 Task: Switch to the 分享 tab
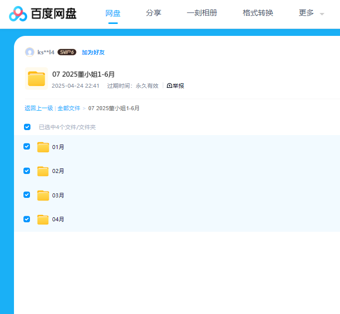click(x=154, y=13)
